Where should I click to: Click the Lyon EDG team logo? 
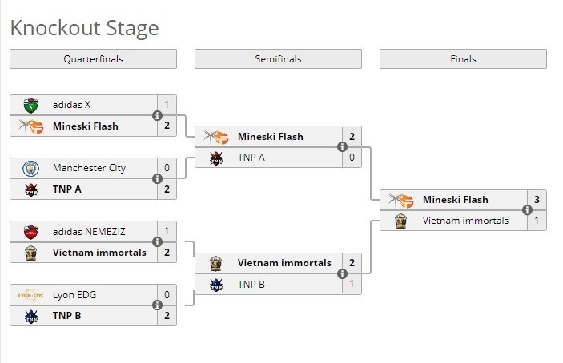[31, 294]
